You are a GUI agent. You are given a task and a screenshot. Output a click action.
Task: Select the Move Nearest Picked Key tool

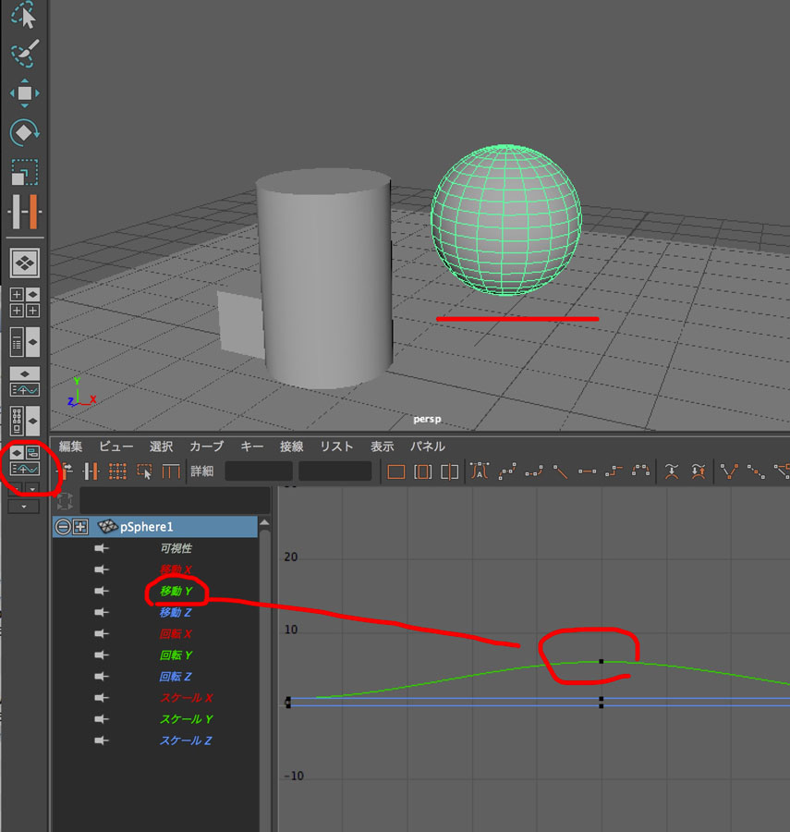(x=66, y=471)
